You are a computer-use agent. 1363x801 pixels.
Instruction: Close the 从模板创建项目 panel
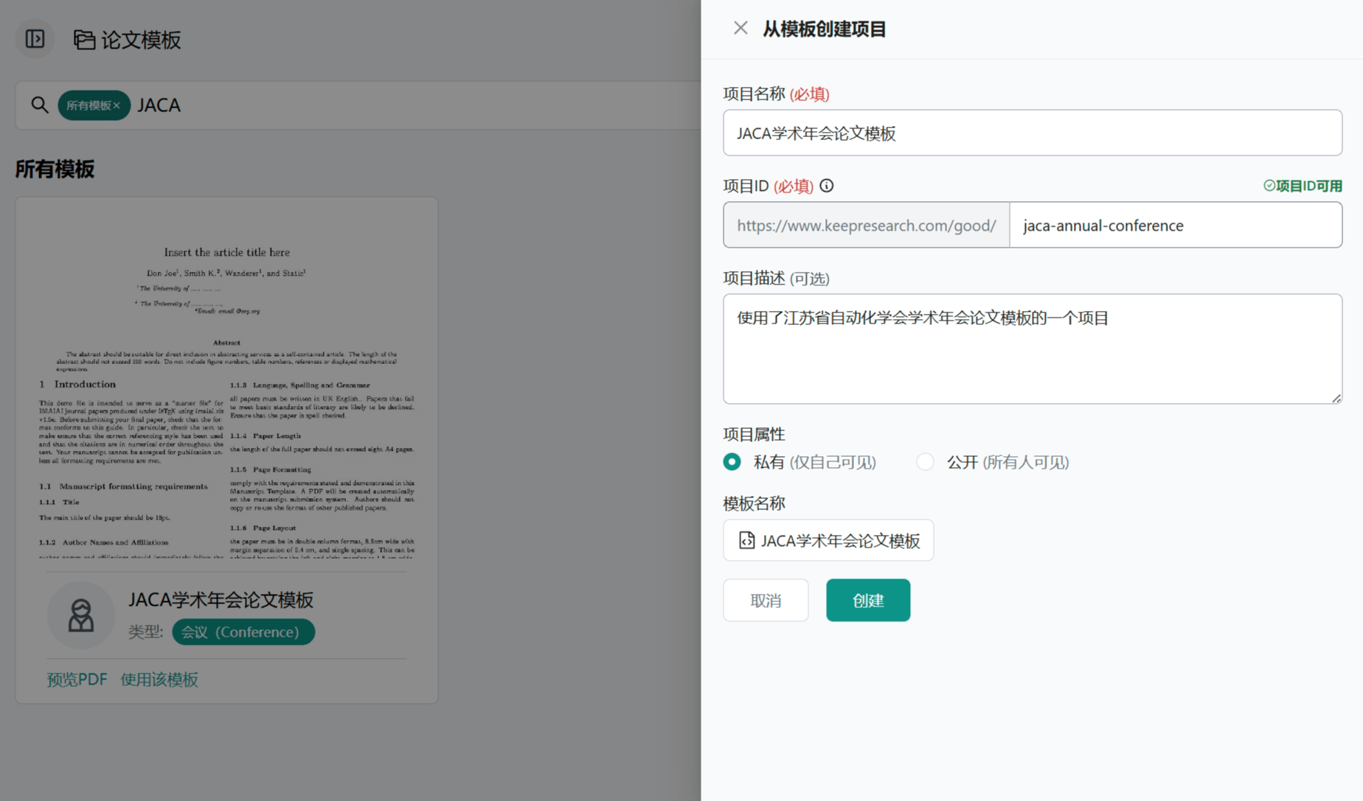click(741, 28)
